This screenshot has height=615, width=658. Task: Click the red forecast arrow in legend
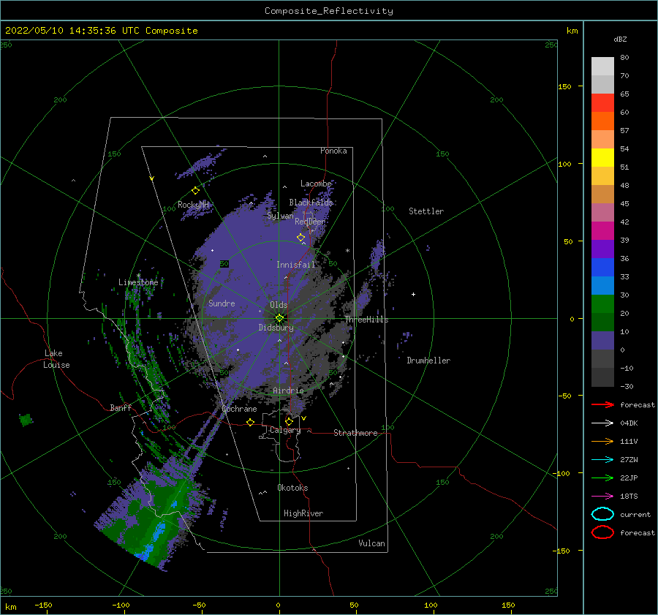602,404
